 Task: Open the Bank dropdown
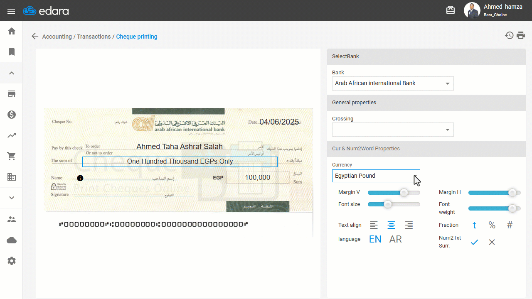[393, 83]
